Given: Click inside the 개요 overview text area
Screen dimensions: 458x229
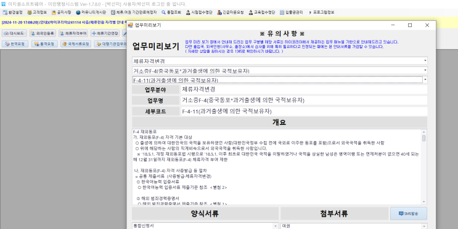Looking at the screenshot, I should [x=277, y=167].
